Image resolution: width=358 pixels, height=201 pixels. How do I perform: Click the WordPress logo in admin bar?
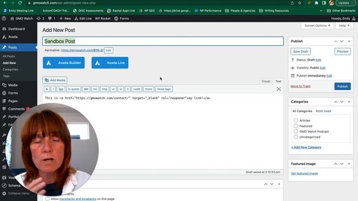[x=4, y=18]
